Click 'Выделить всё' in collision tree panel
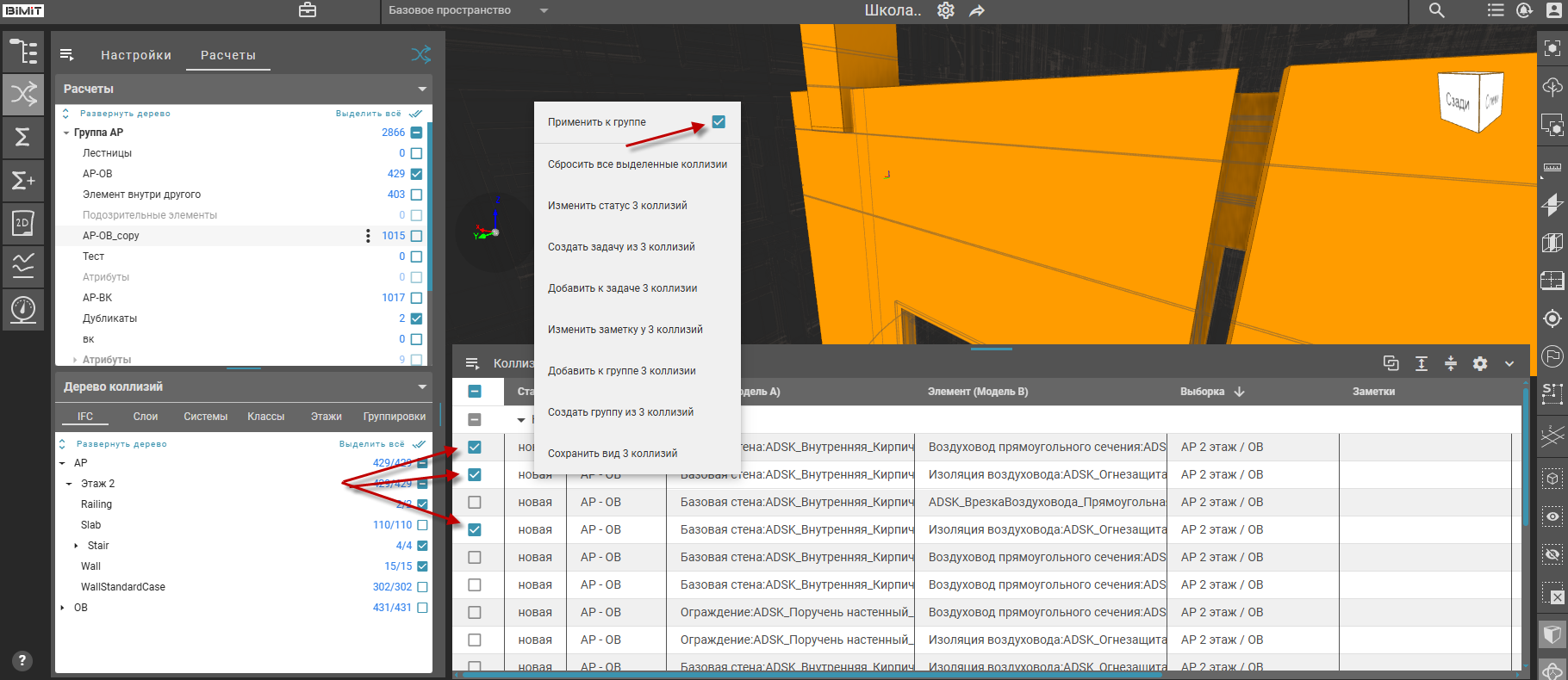This screenshot has width=1568, height=680. [371, 444]
